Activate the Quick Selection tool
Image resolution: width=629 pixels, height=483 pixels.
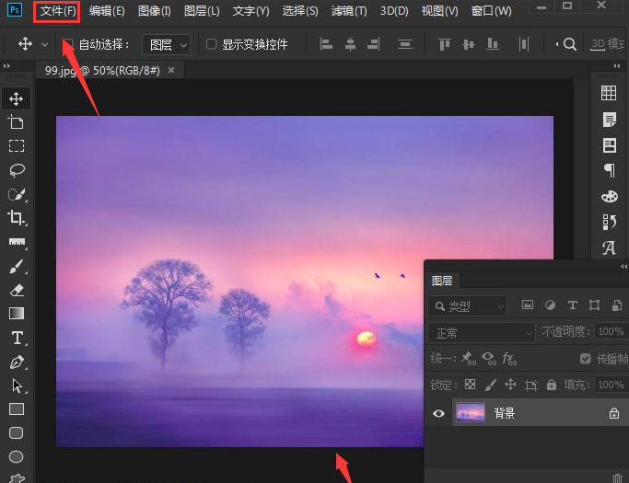17,194
